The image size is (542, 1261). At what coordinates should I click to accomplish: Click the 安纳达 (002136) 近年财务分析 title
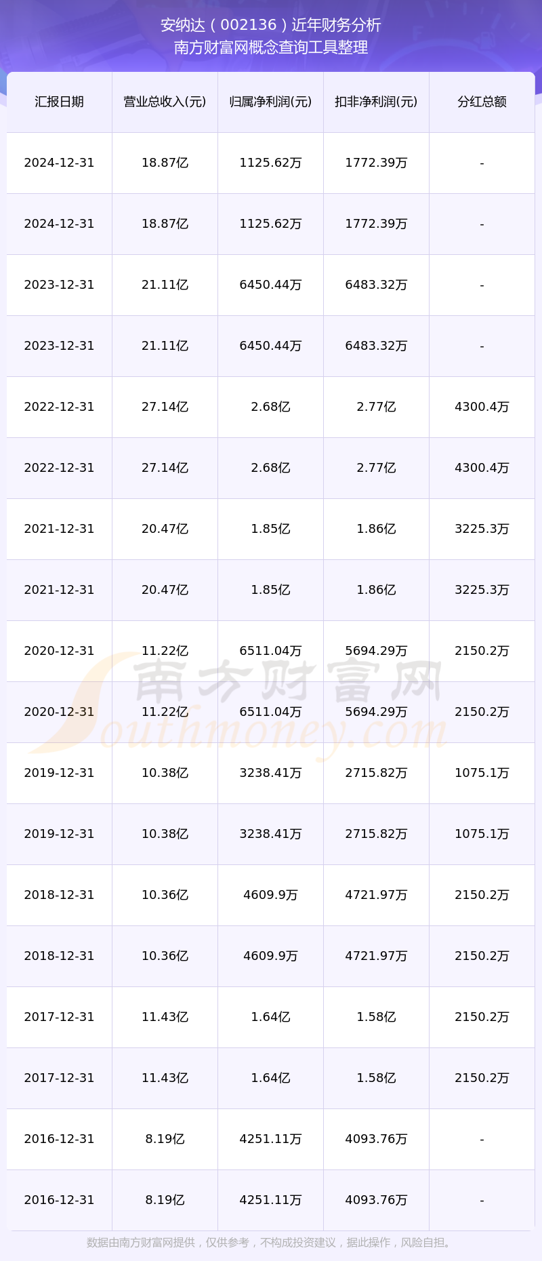[271, 25]
